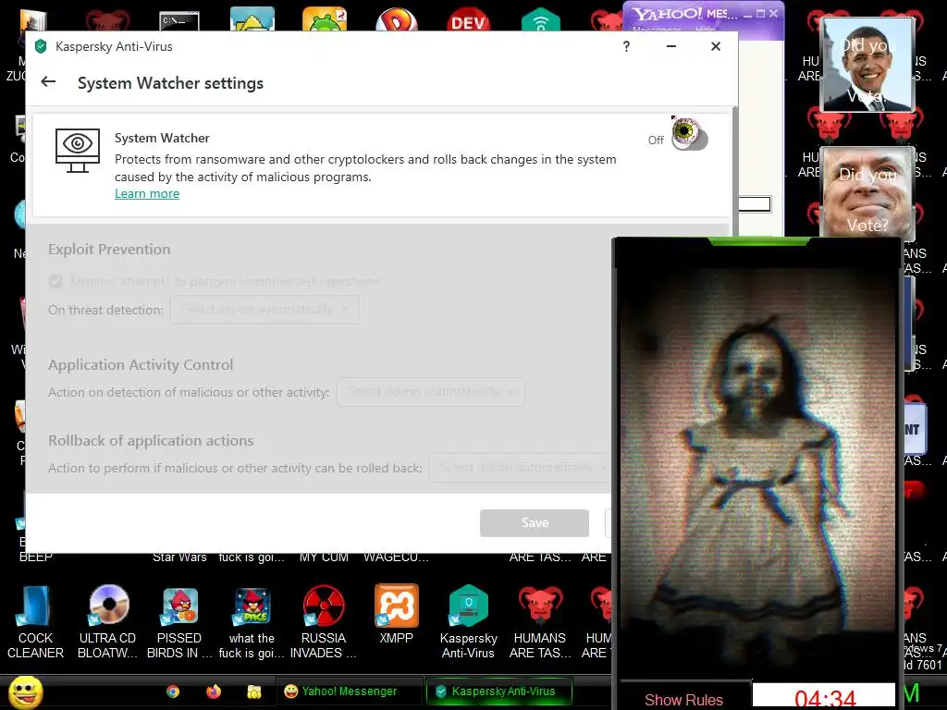This screenshot has width=947, height=710.
Task: Expand the Application Activity Control action dropdown
Action: coord(431,392)
